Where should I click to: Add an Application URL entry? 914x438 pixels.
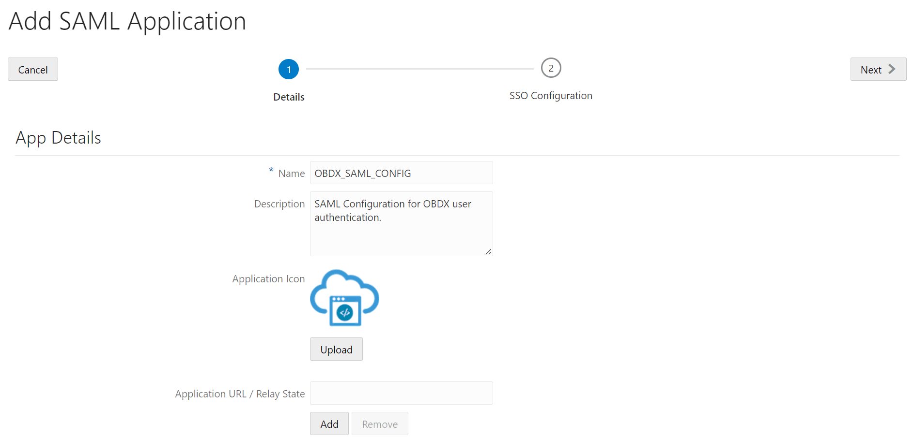(329, 423)
